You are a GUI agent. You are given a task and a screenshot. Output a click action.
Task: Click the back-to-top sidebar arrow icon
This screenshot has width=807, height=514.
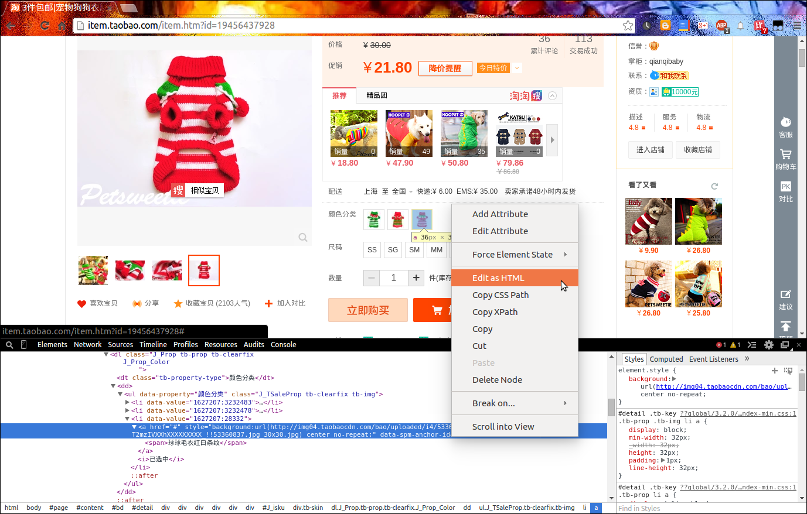pyautogui.click(x=786, y=326)
